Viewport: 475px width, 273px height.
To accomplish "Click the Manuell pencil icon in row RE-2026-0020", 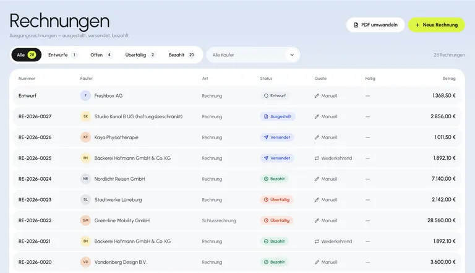I will 317,262.
